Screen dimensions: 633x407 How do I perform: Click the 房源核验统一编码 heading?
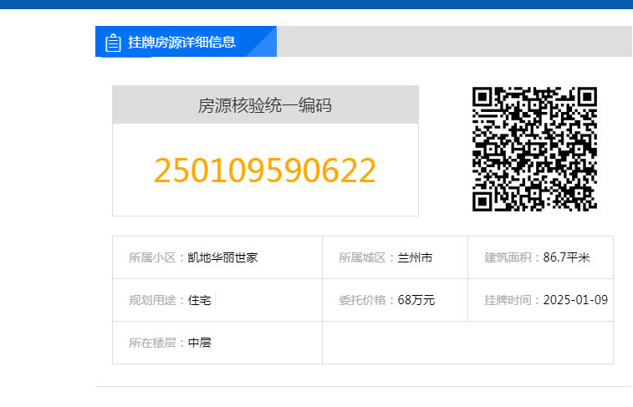click(x=265, y=105)
